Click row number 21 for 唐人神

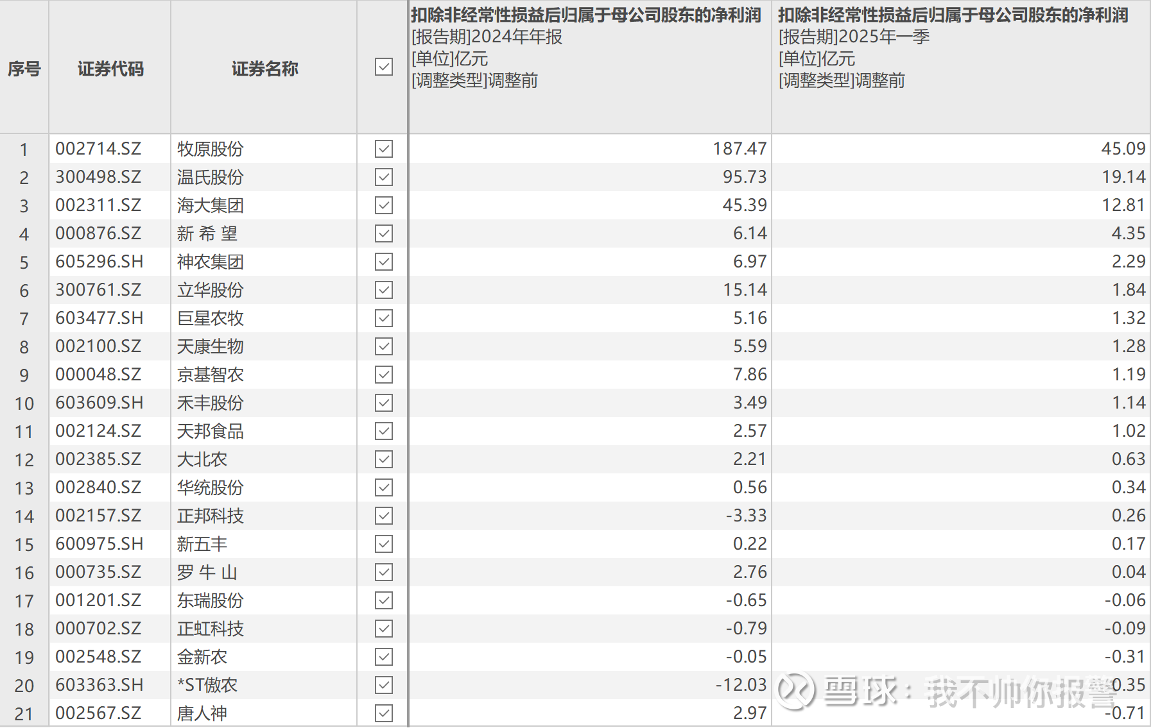[24, 714]
